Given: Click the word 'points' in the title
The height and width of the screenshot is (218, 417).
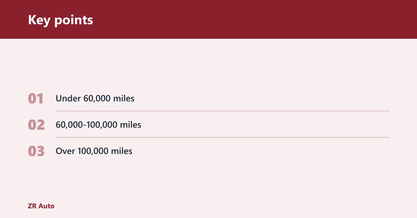Looking at the screenshot, I should [73, 21].
